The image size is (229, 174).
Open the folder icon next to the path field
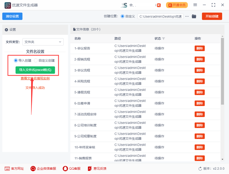tap(194, 16)
